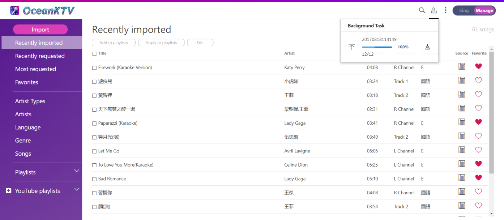Image resolution: width=504 pixels, height=220 pixels.
Task: Unfavorite Bad Romance heart icon
Action: click(x=478, y=178)
